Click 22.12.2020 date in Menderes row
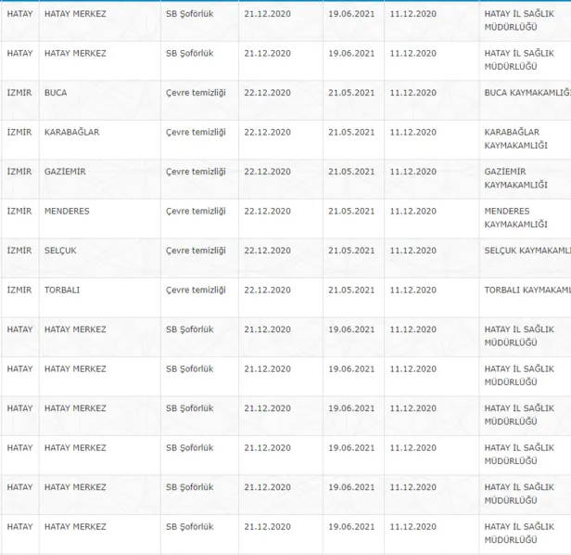 coord(267,212)
